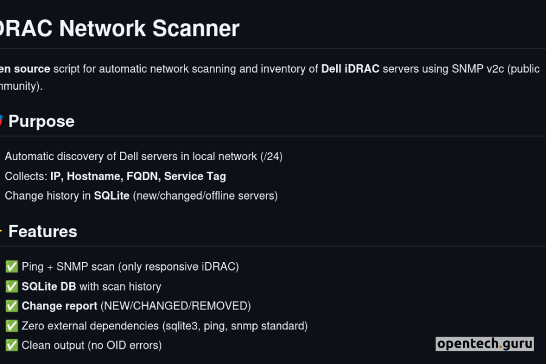The width and height of the screenshot is (546, 364).
Task: Click the bold SQLite word in Change history line
Action: (x=112, y=196)
